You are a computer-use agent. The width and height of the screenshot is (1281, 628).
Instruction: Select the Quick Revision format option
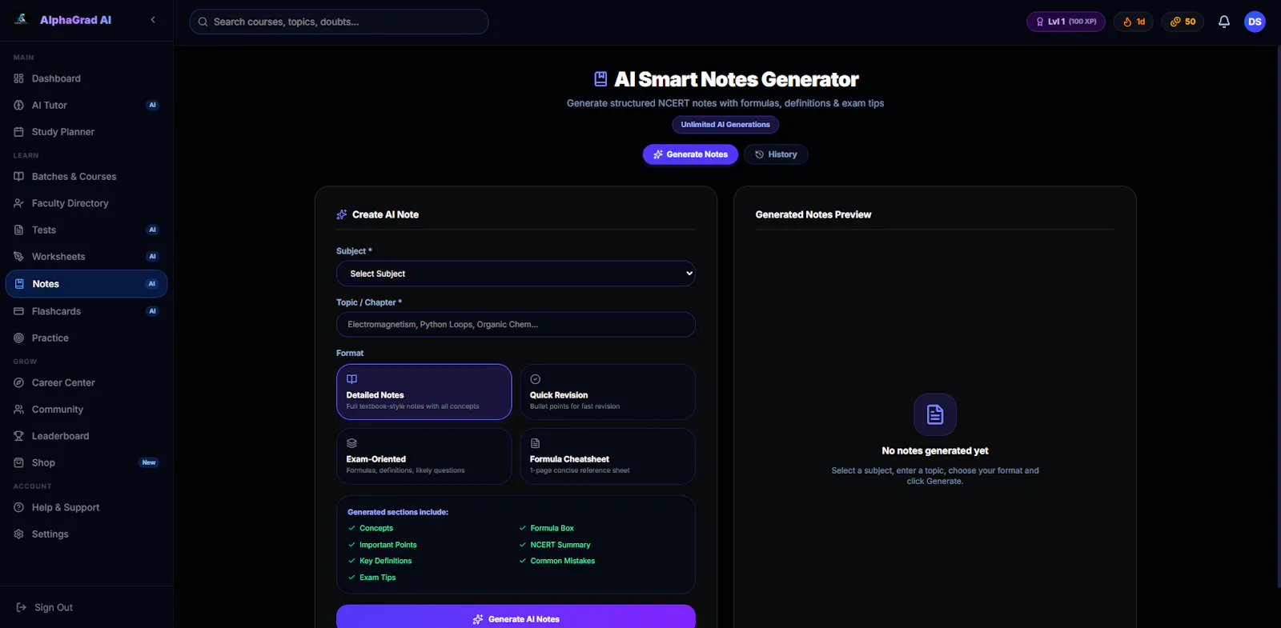tap(608, 392)
